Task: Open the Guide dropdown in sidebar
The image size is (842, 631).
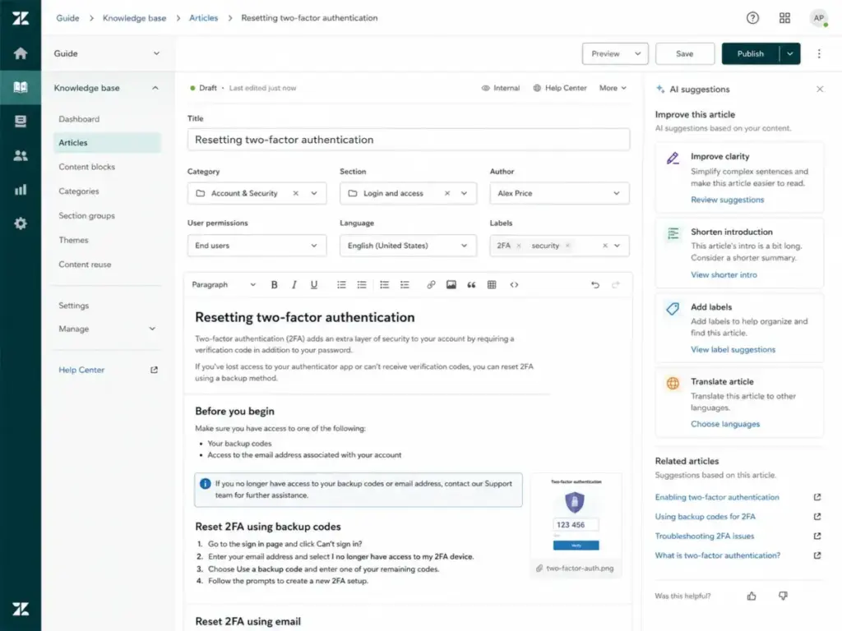Action: point(107,53)
